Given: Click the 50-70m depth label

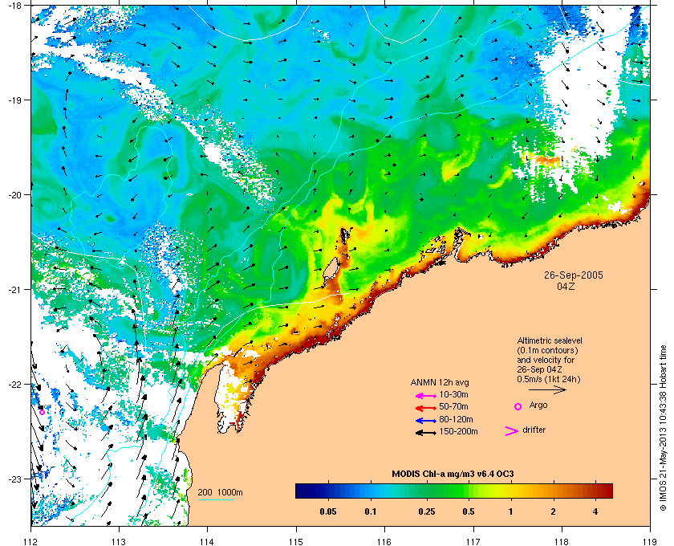Looking at the screenshot, I should [x=453, y=406].
